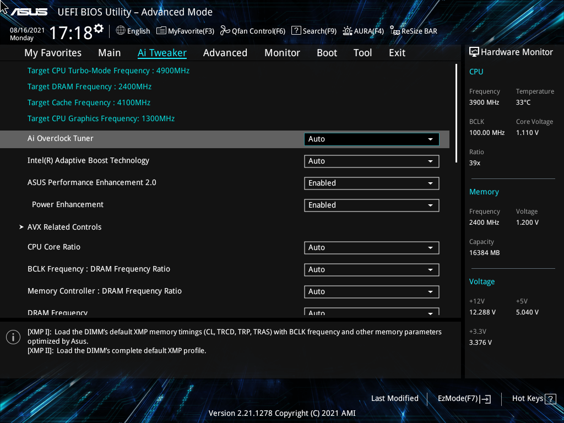Click the ReSize BAR label
Screen dimensions: 564x423
419,31
